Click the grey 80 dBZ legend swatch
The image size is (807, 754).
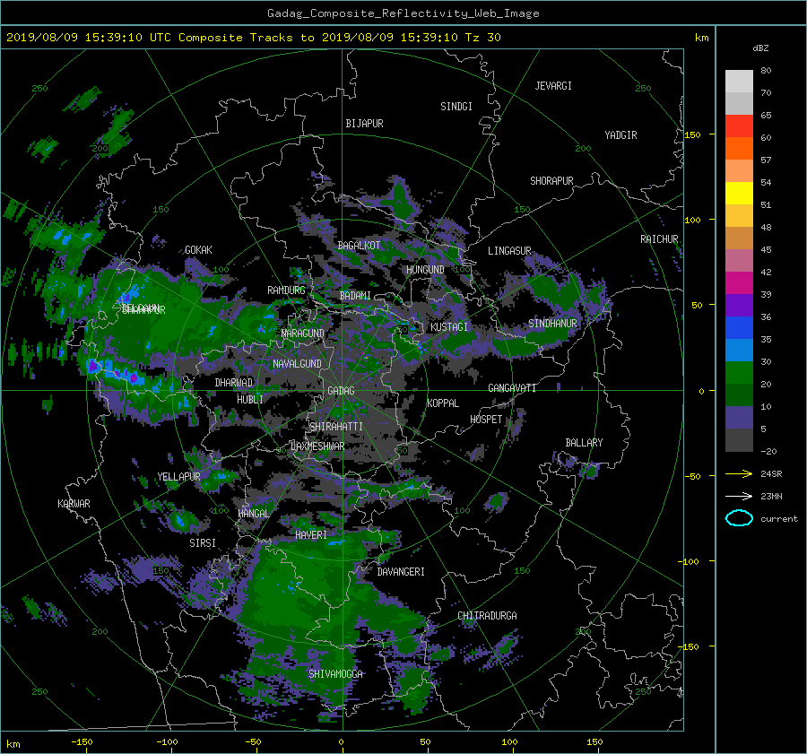pos(739,81)
